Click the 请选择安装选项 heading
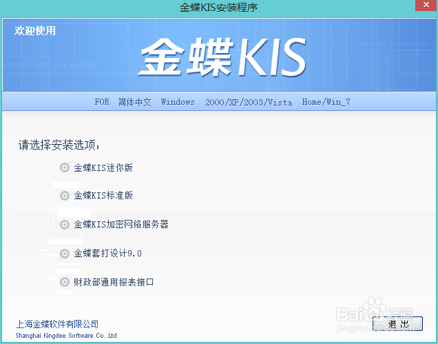The image size is (438, 344). coord(59,145)
